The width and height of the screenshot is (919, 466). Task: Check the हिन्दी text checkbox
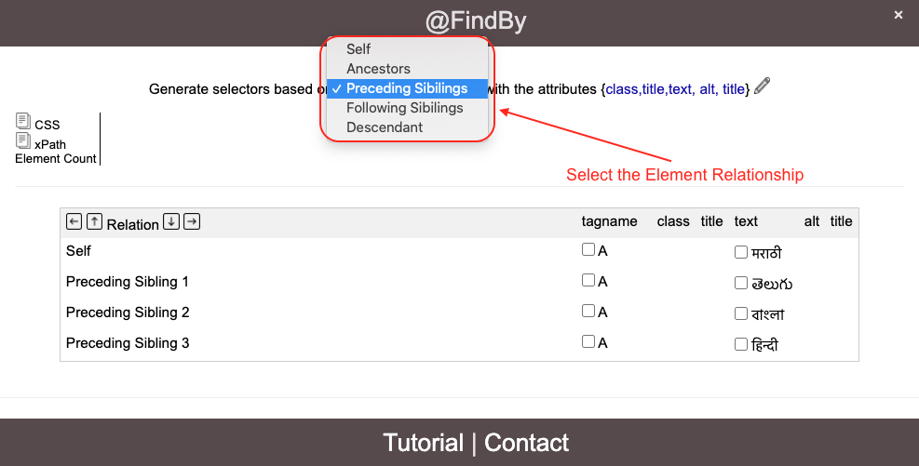point(741,343)
